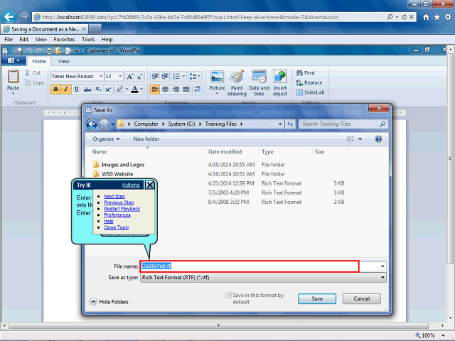This screenshot has height=341, width=455.
Task: Open the Paragraph settings icon
Action: (x=198, y=90)
